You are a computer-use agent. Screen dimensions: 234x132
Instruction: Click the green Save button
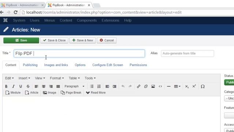point(21,40)
